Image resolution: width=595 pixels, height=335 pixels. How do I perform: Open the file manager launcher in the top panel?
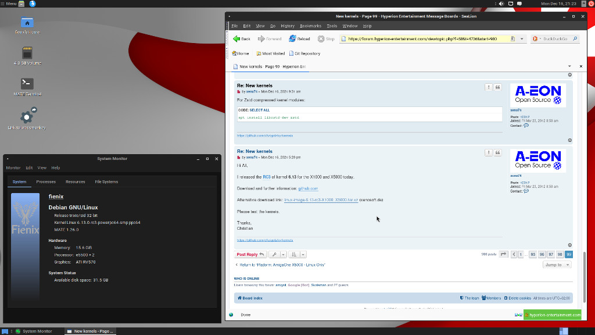pos(21,4)
